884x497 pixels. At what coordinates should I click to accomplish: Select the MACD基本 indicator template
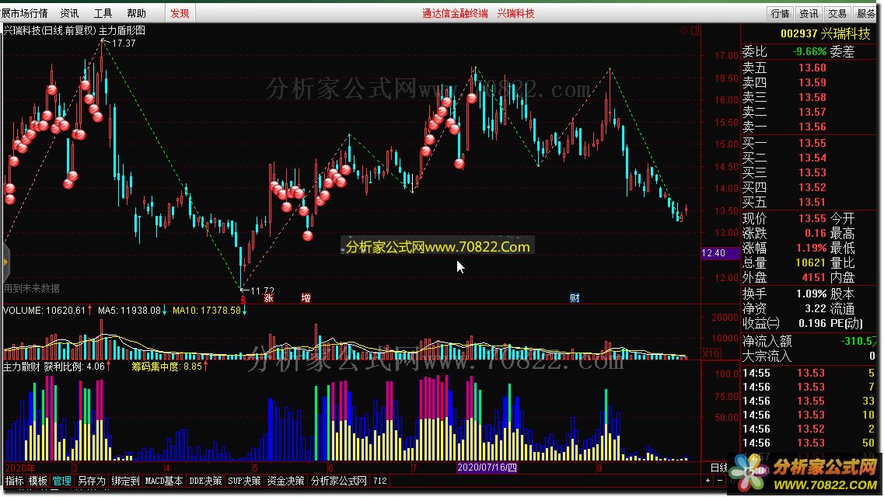click(164, 481)
